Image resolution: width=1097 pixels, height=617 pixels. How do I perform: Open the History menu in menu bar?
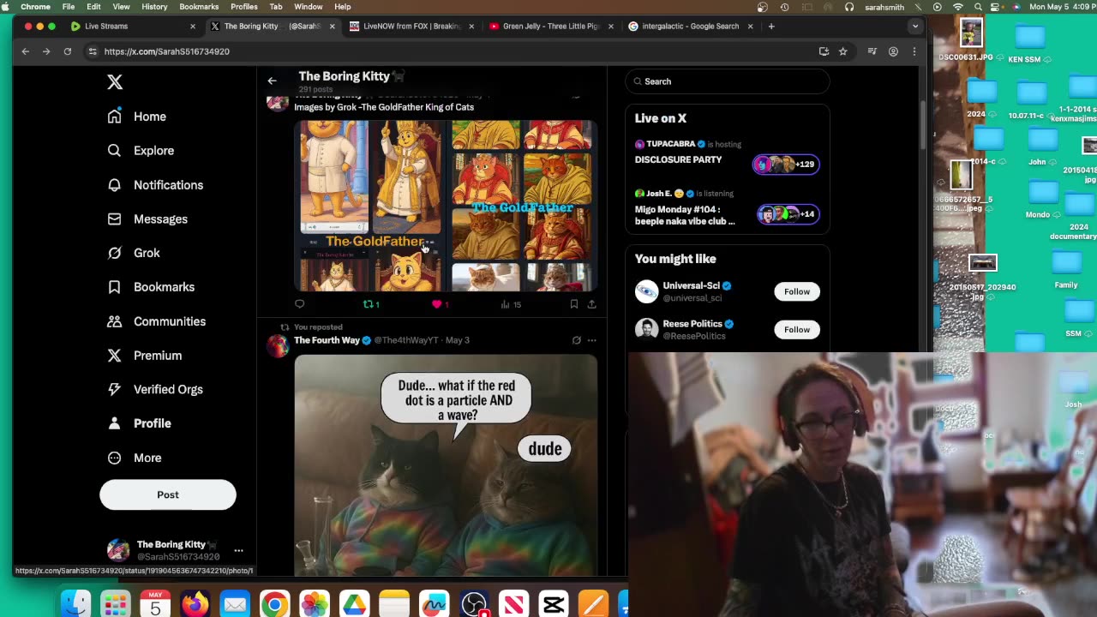(154, 7)
